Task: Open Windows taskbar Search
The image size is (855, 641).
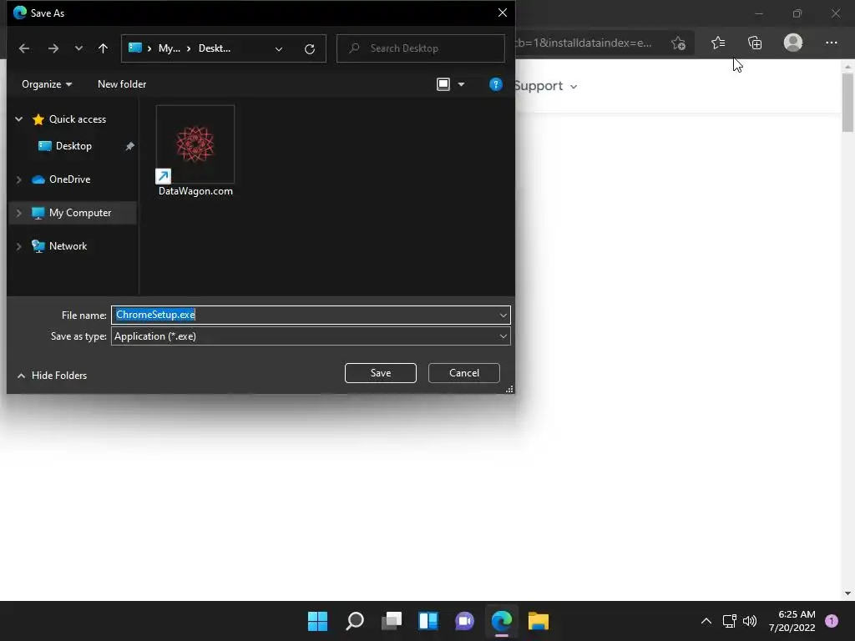Action: point(354,621)
